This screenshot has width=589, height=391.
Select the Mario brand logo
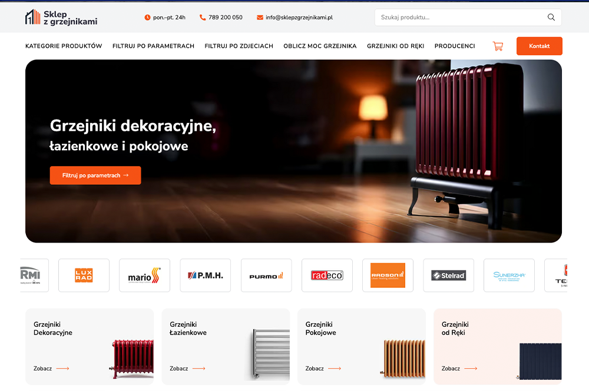[x=144, y=275]
